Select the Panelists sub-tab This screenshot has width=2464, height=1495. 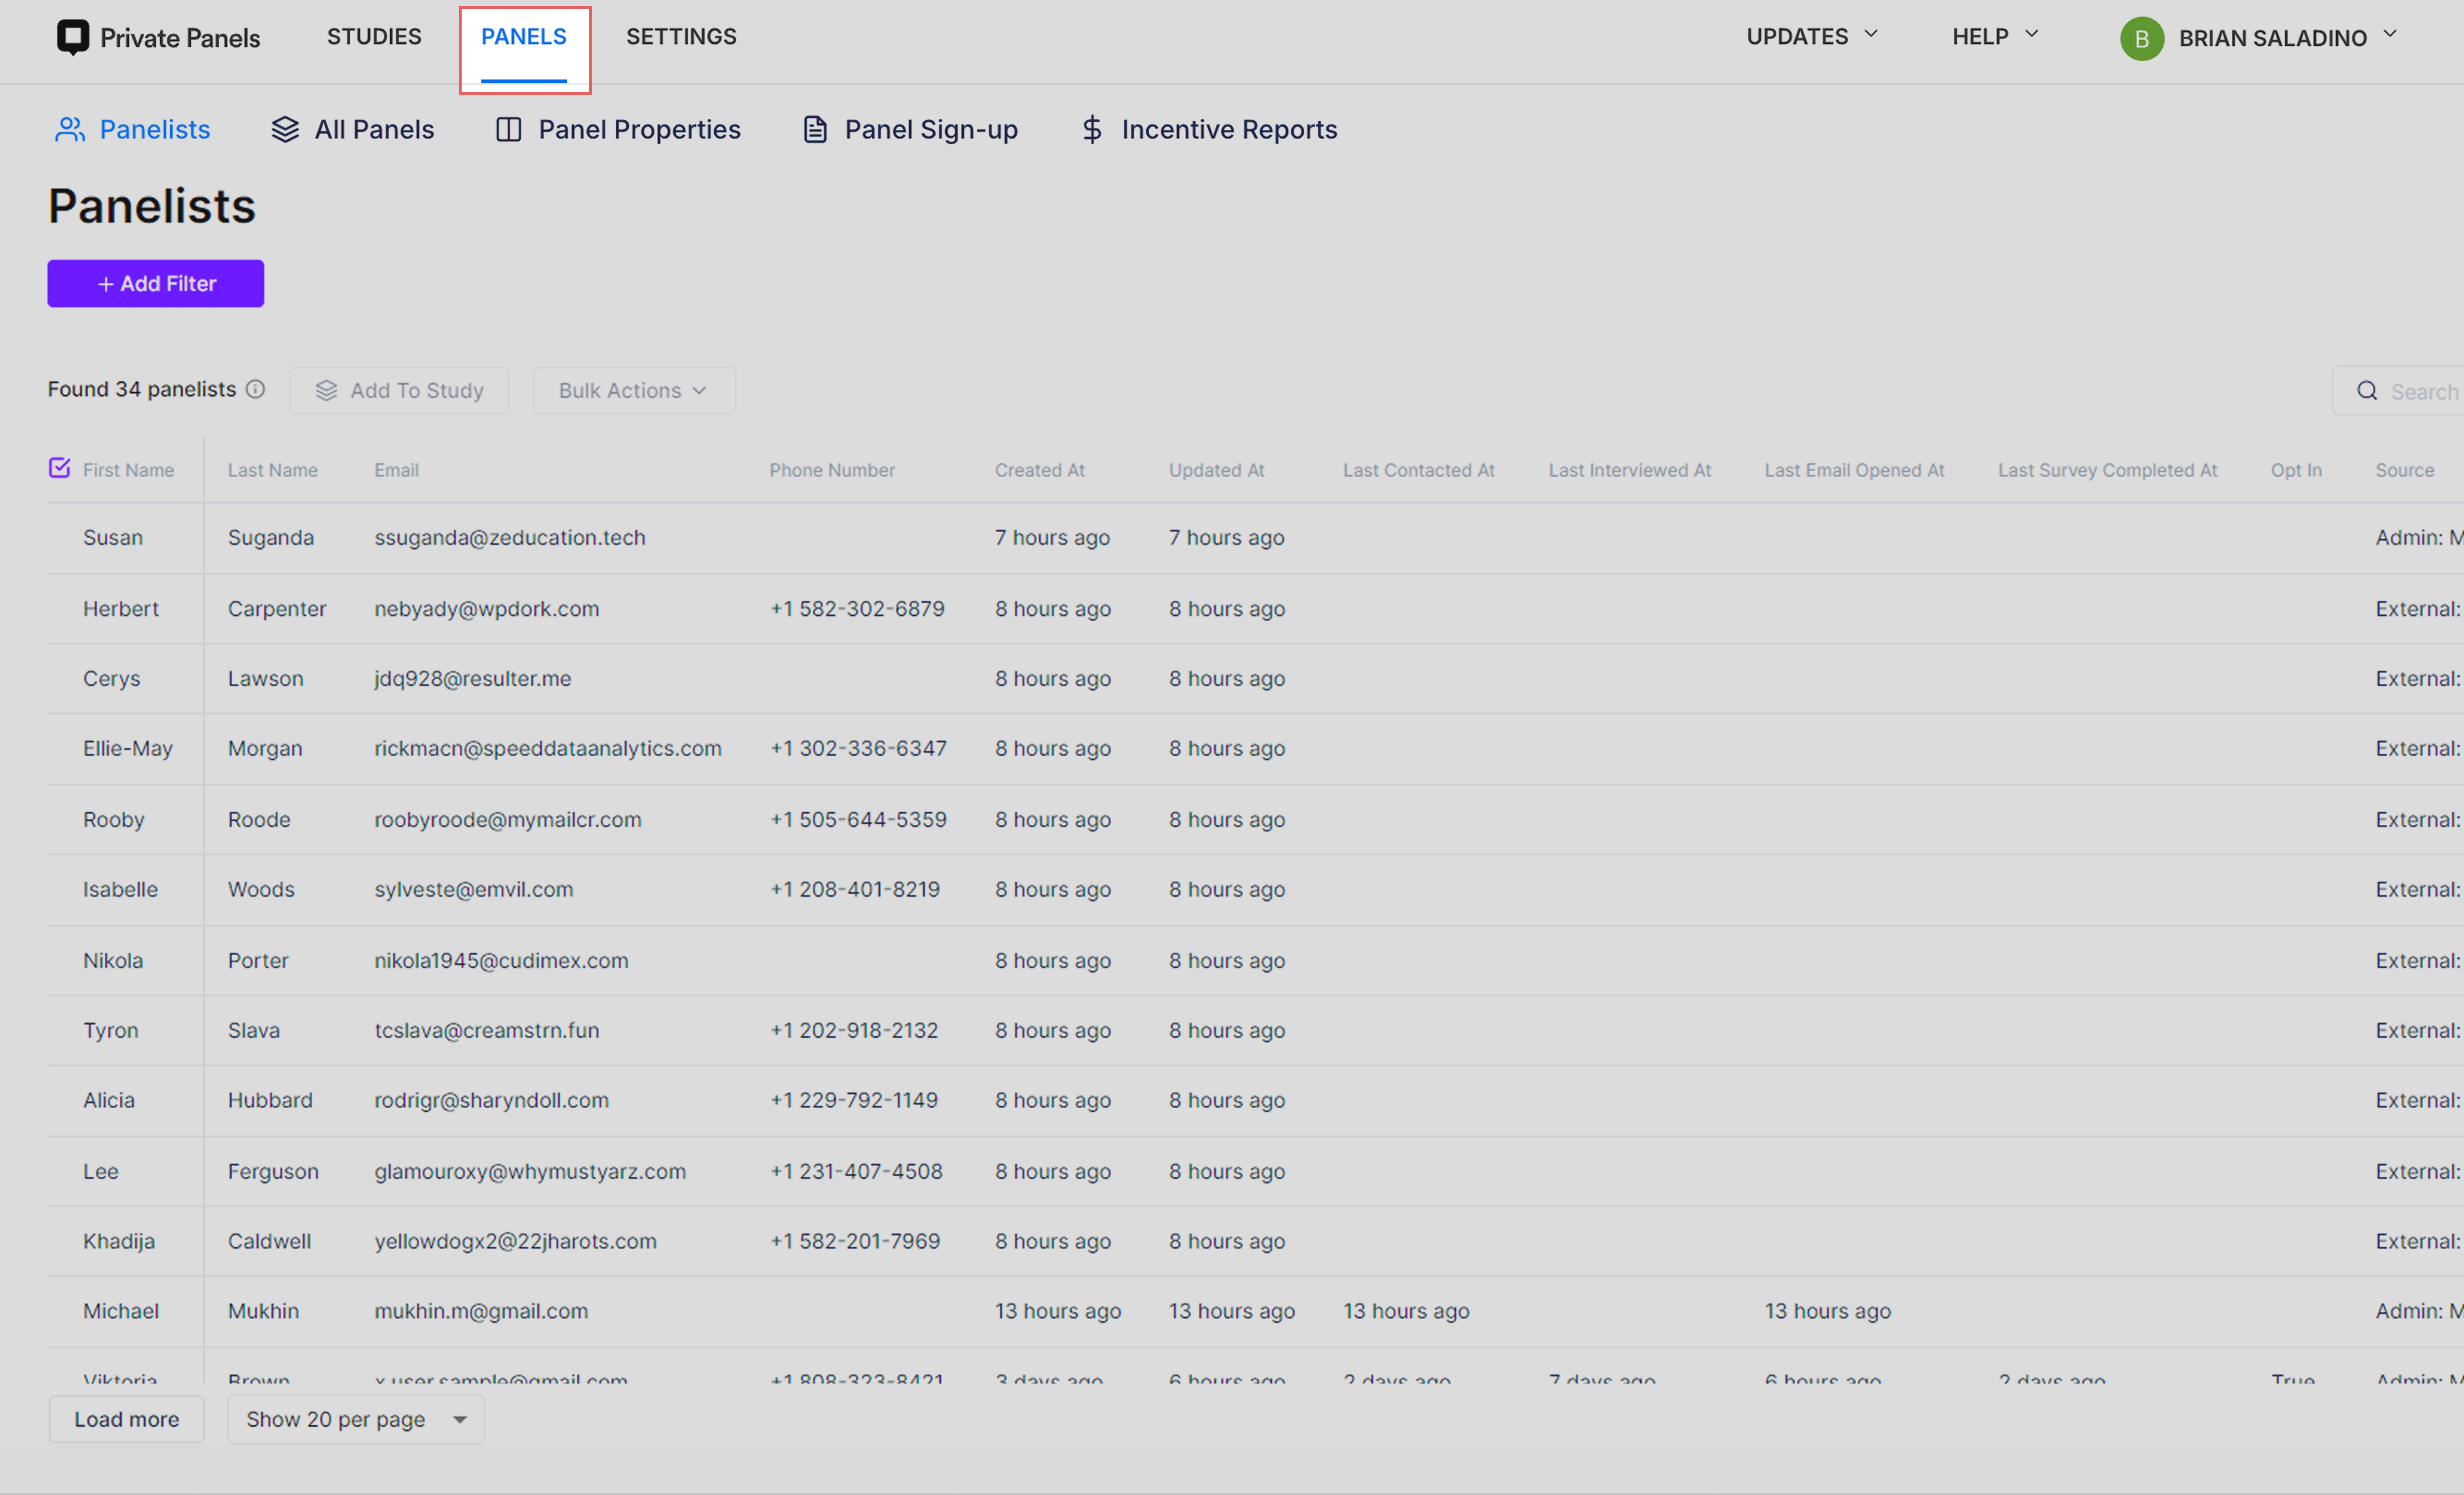click(x=132, y=130)
